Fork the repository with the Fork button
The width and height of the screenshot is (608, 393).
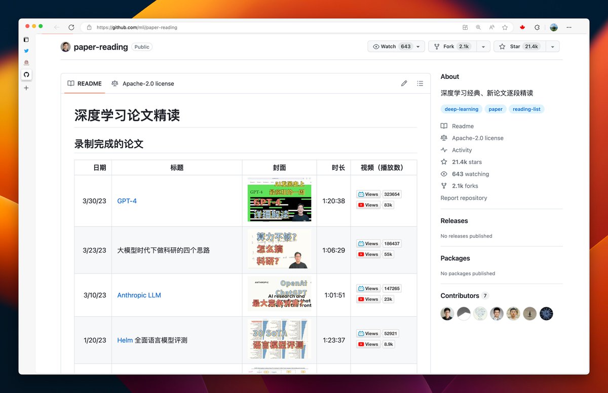[x=452, y=47]
